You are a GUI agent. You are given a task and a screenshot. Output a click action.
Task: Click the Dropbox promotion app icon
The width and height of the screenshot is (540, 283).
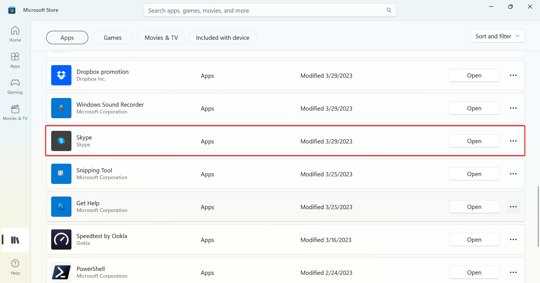pyautogui.click(x=61, y=75)
